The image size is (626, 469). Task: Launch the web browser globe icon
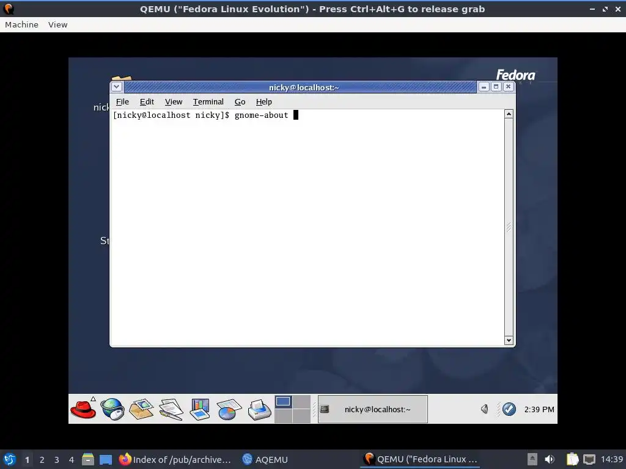[112, 409]
